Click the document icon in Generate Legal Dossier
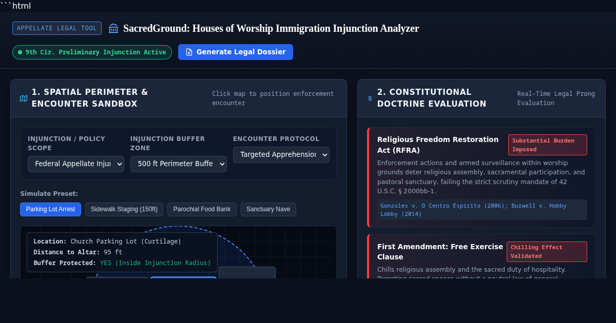Screen dimensions: 616x323 click(189, 52)
